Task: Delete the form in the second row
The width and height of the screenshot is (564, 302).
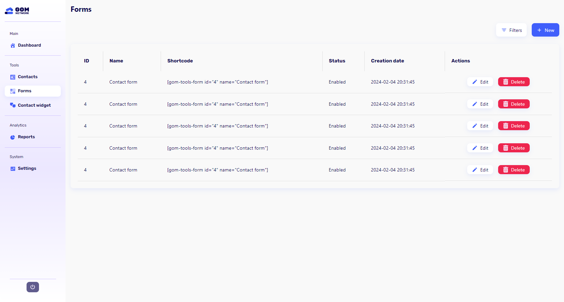Action: [514, 104]
